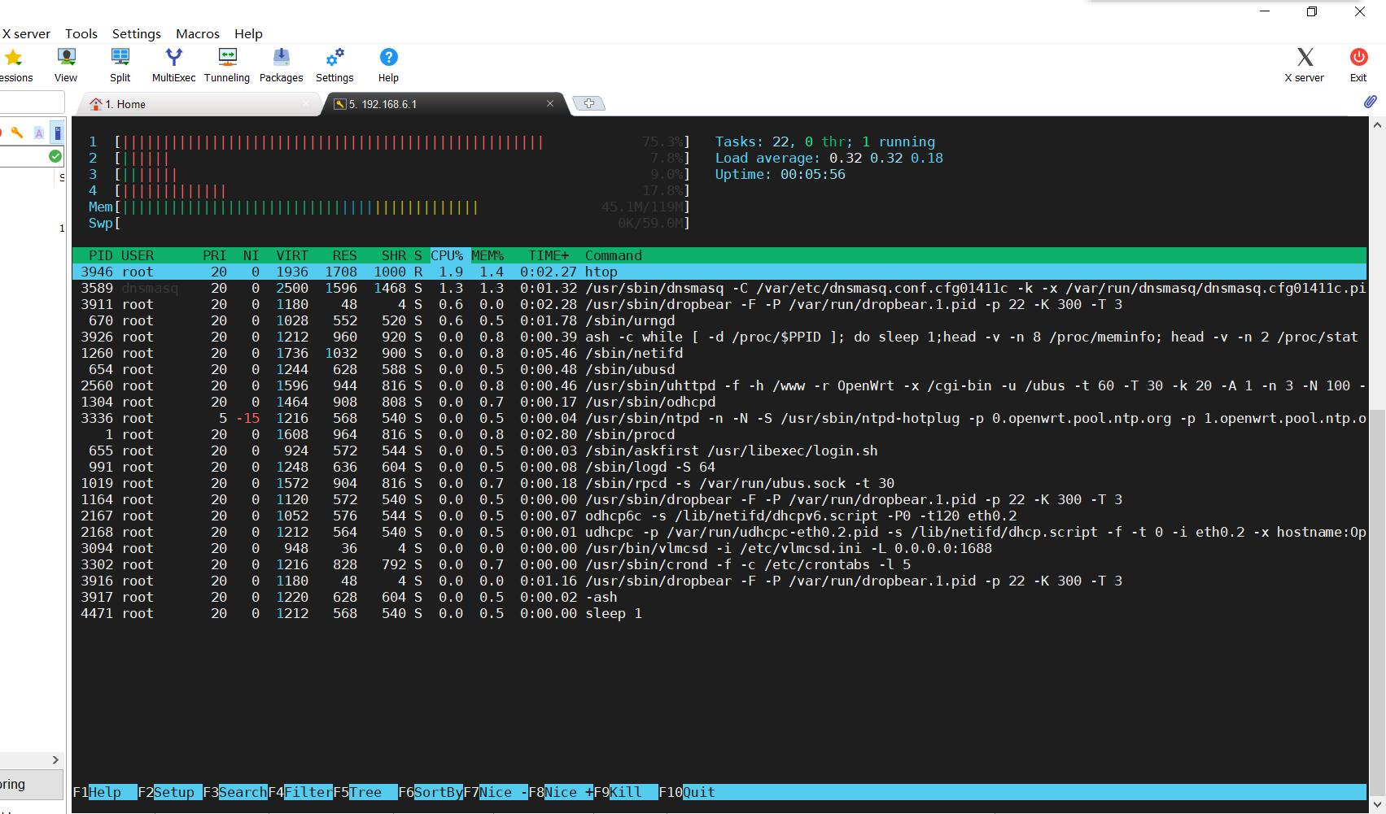Screen dimensions: 1386x814
Task: Click the X server toolbar icon
Action: (x=1305, y=59)
